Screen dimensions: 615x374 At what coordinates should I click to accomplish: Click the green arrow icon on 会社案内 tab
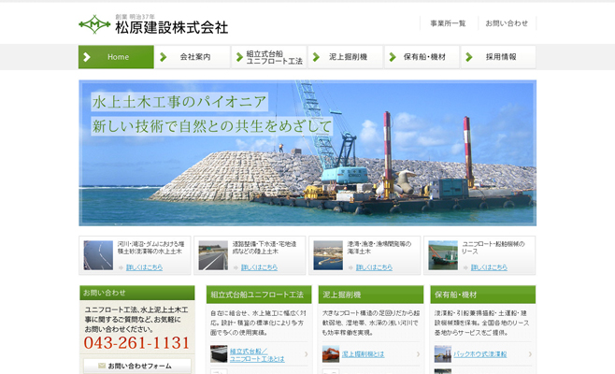pos(164,57)
